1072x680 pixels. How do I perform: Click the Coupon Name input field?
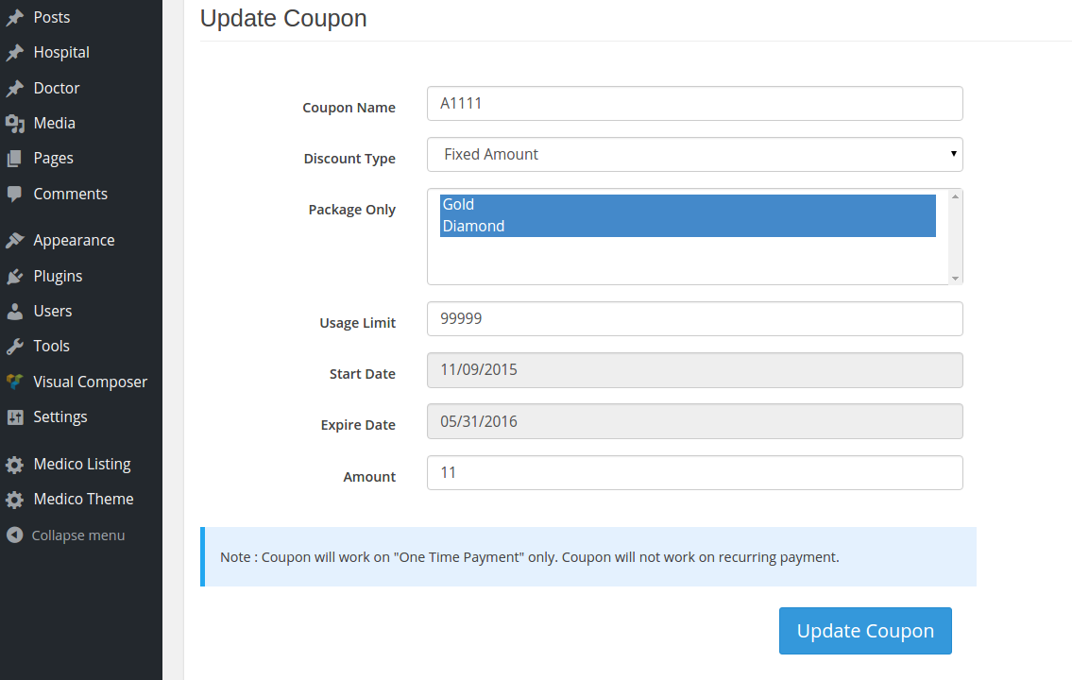point(694,103)
